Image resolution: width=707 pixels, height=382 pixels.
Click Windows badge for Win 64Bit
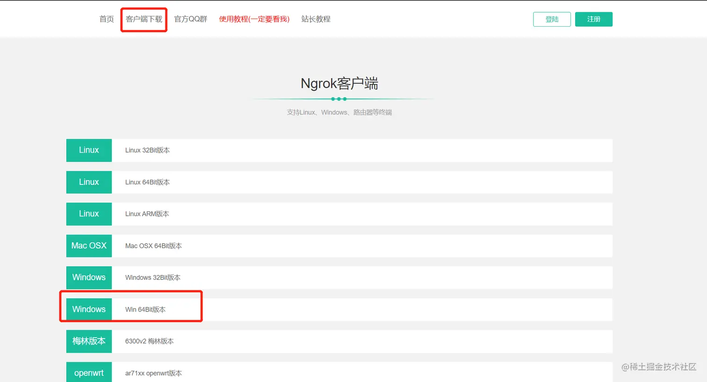pyautogui.click(x=89, y=310)
